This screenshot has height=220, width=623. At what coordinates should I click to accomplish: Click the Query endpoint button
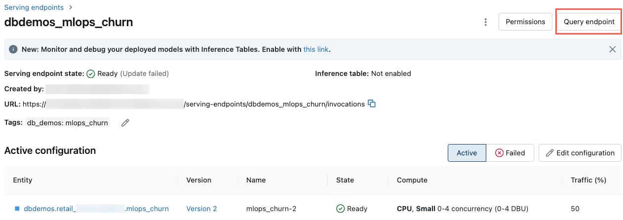[x=589, y=22]
